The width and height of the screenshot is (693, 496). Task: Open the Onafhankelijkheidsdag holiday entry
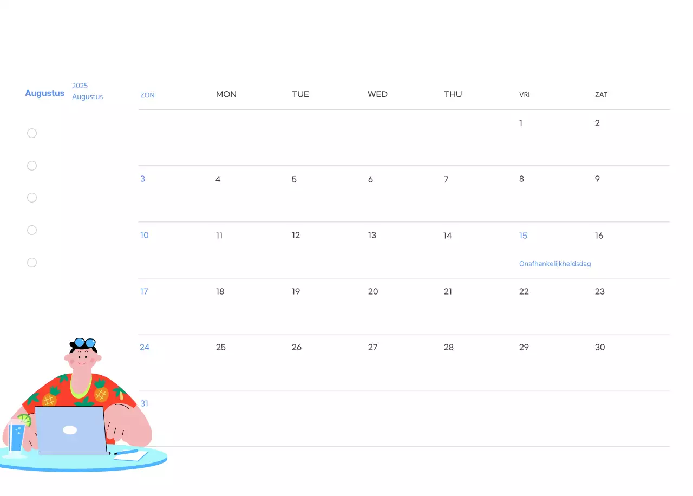click(555, 264)
